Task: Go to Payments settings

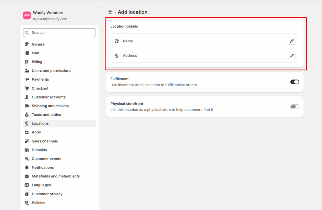Action: [x=40, y=79]
